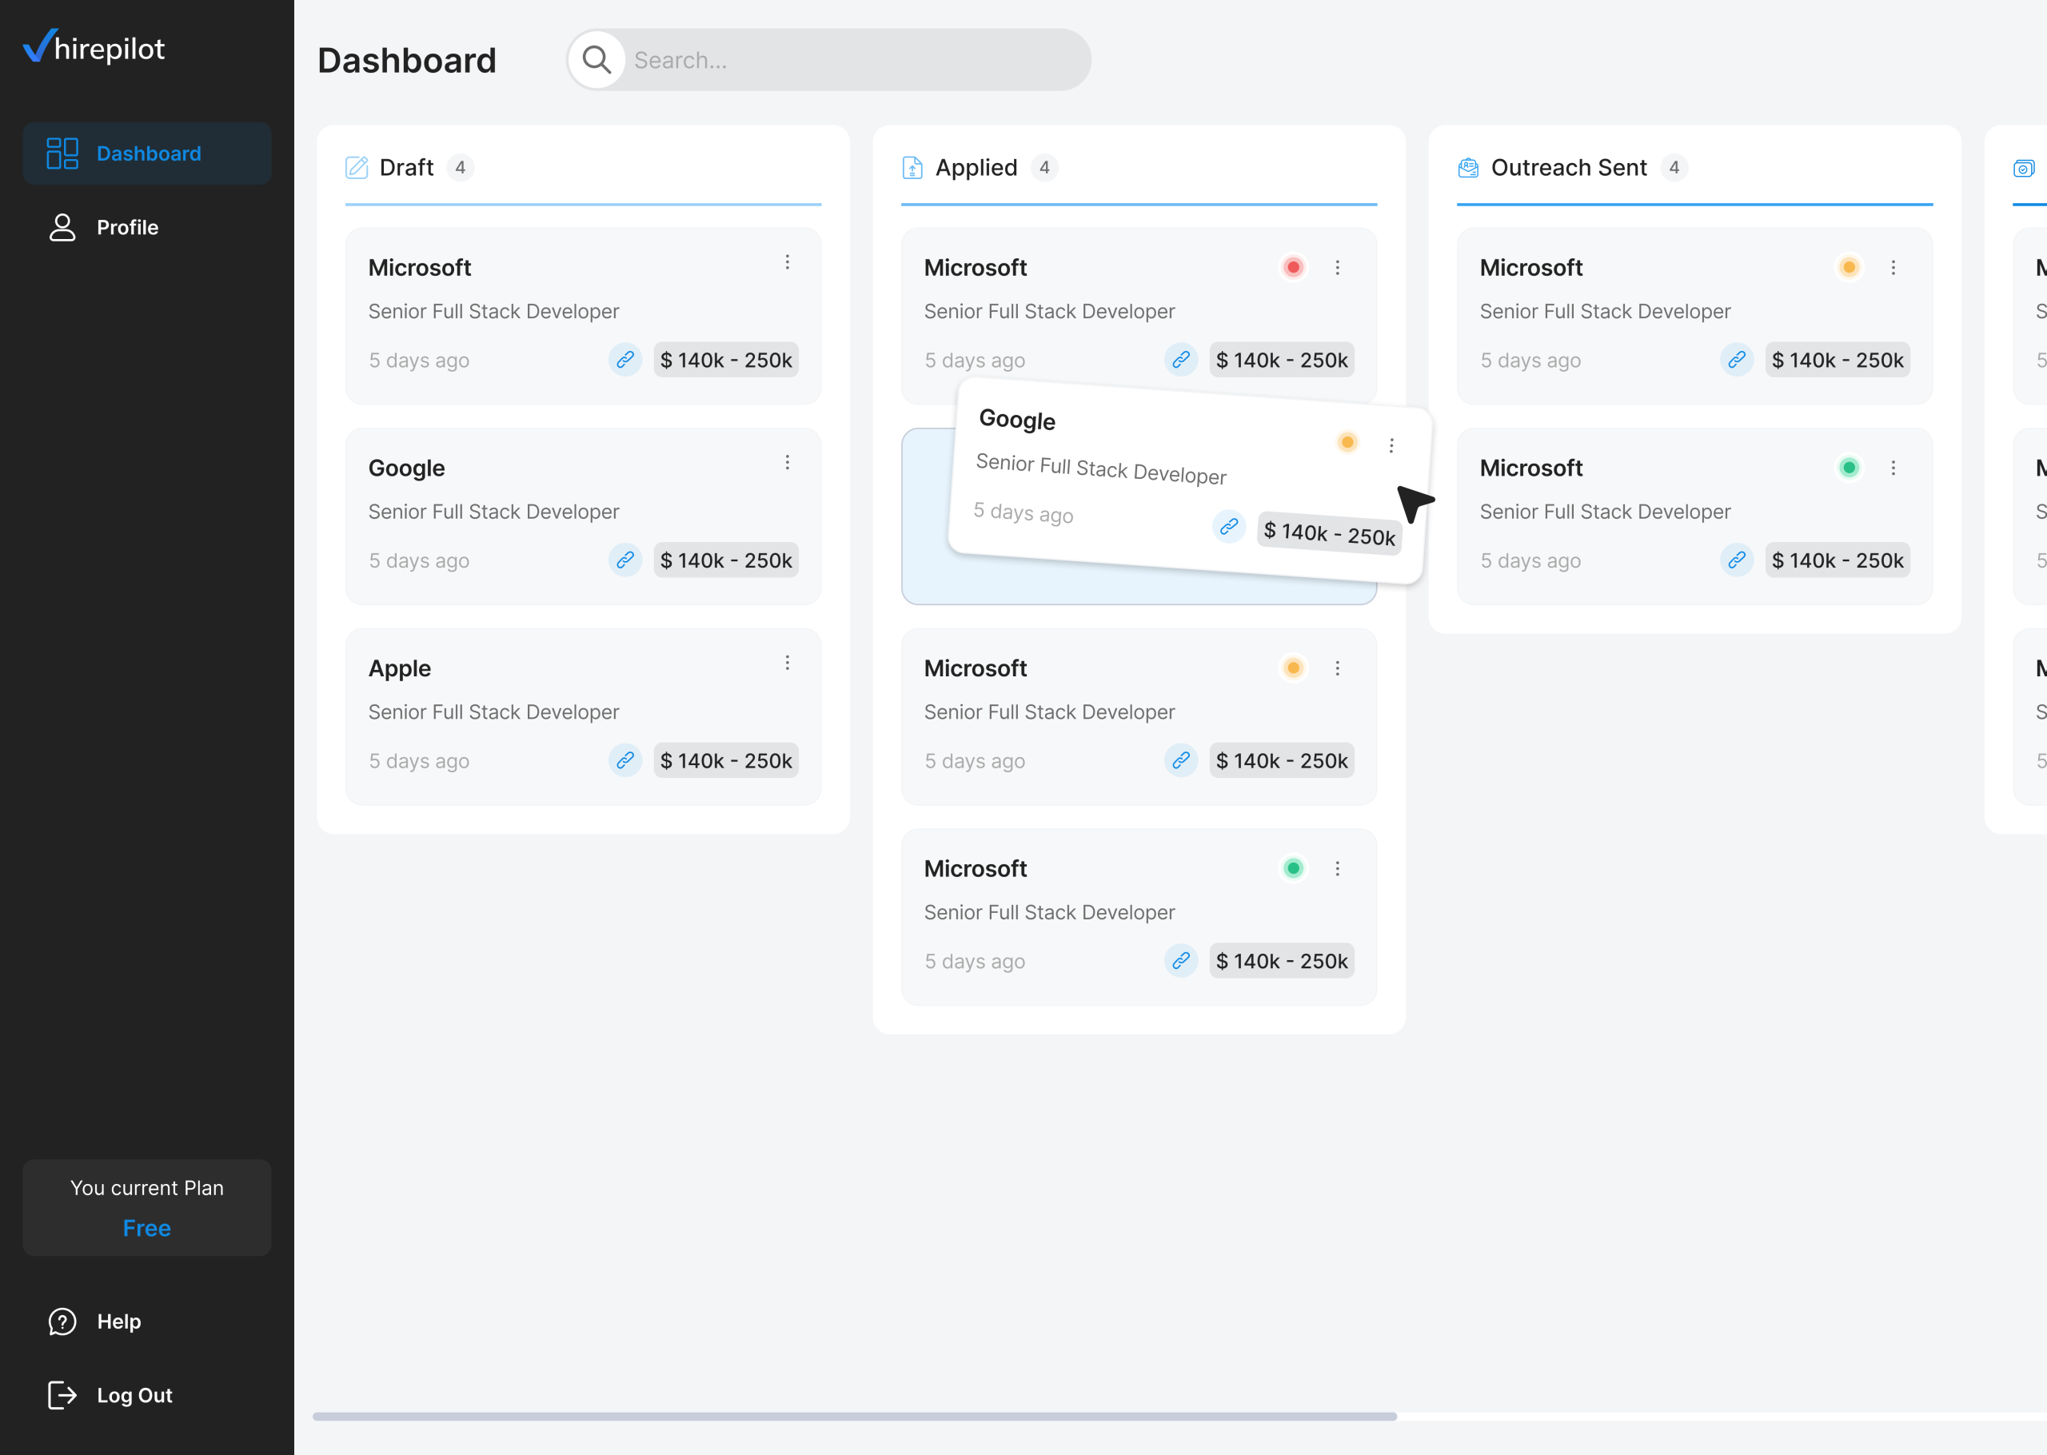The width and height of the screenshot is (2047, 1455).
Task: Click the orange status dot on dragged Google card
Action: point(1347,441)
